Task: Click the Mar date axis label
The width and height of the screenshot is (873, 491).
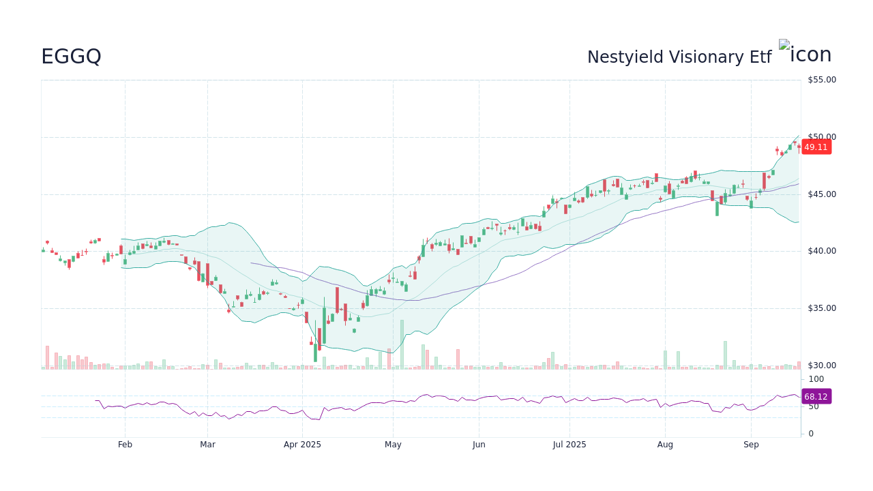Action: [x=208, y=445]
